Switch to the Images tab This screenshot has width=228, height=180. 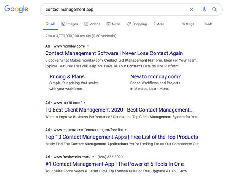point(70,24)
